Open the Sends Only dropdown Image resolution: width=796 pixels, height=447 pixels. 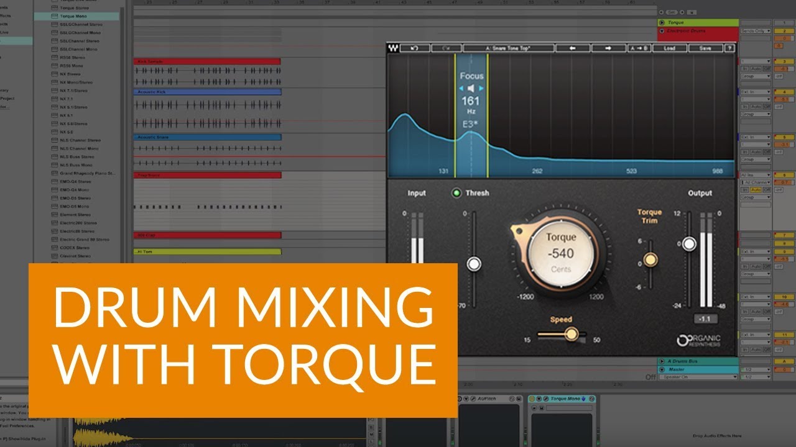[x=756, y=30]
